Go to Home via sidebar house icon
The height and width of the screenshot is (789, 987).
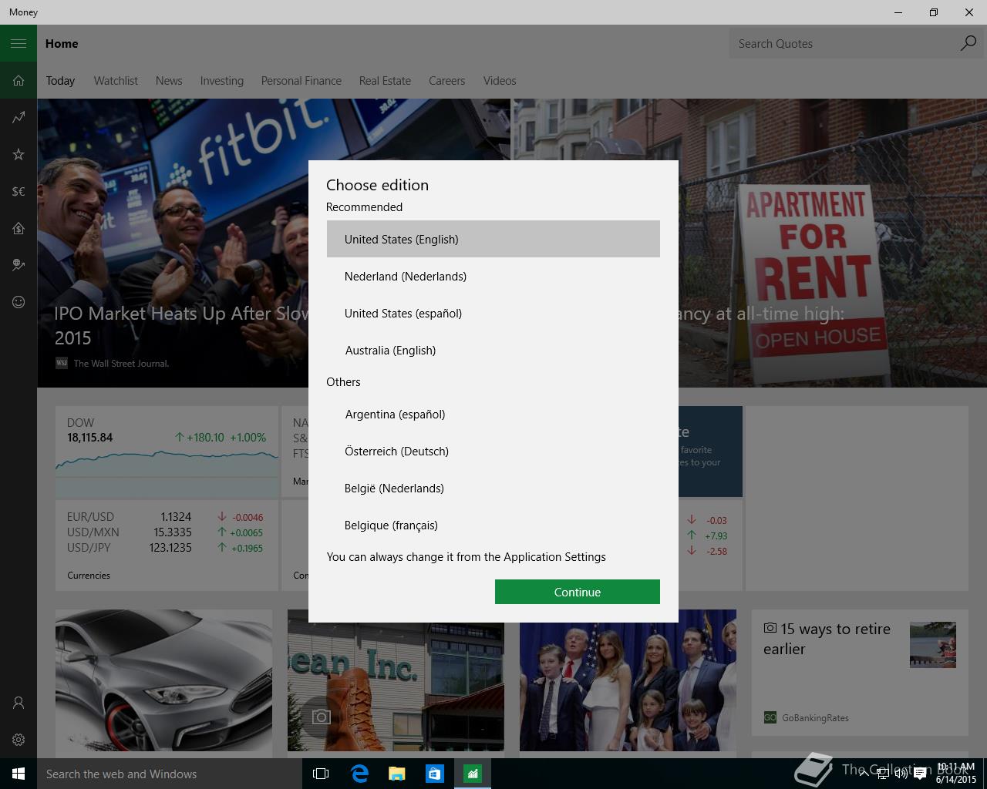[19, 80]
